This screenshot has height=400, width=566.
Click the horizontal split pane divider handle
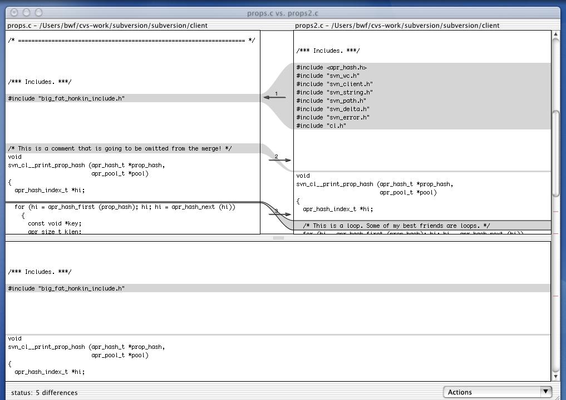click(278, 238)
